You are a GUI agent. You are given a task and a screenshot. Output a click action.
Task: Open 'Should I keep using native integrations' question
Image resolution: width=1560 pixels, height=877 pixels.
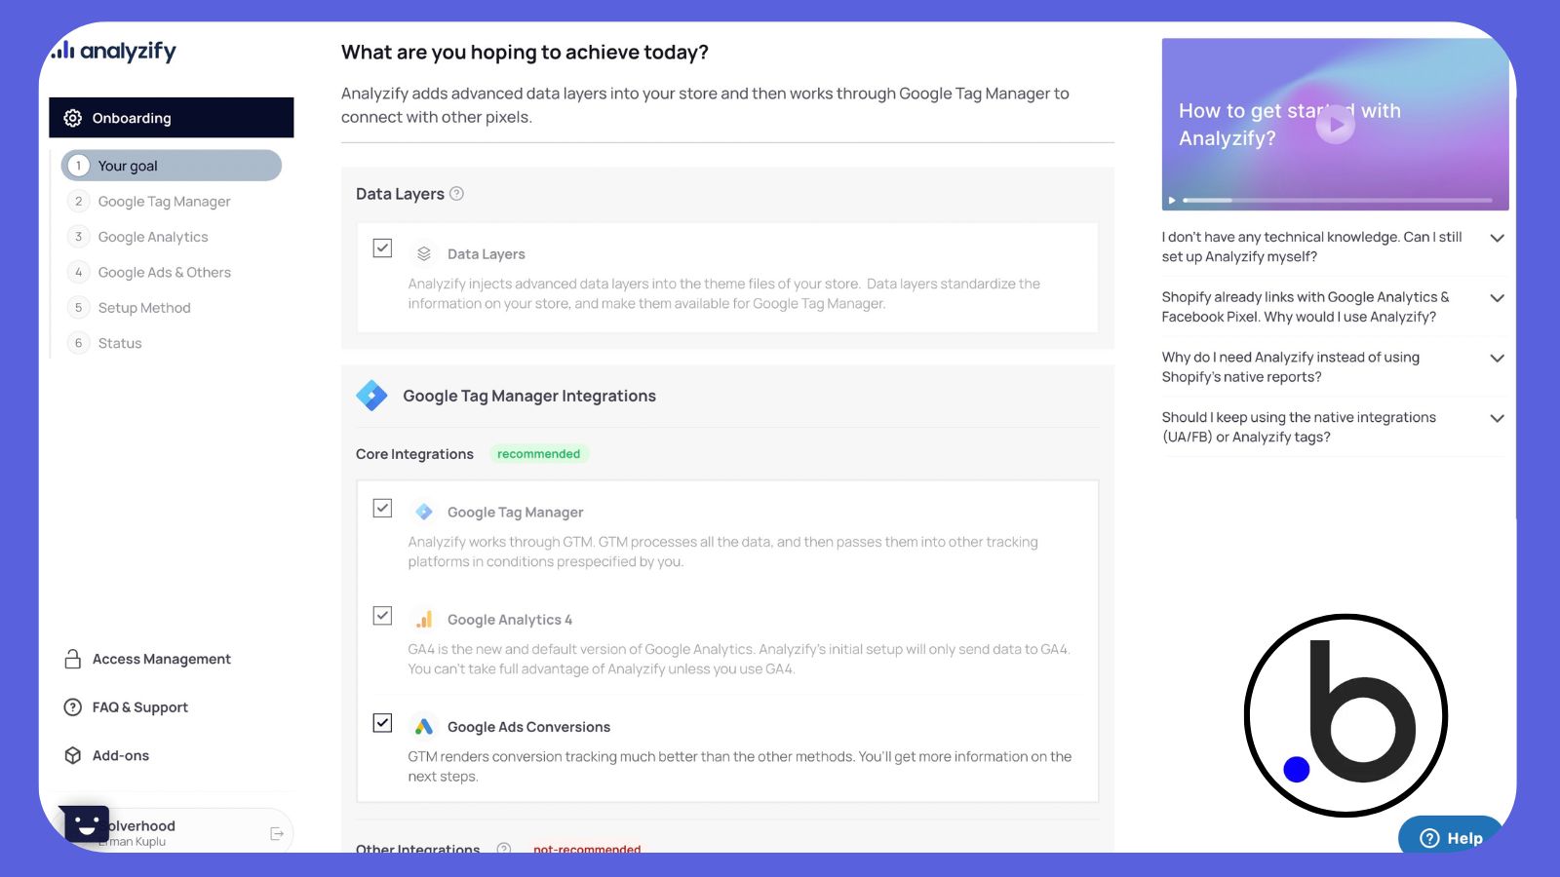[x=1299, y=427]
